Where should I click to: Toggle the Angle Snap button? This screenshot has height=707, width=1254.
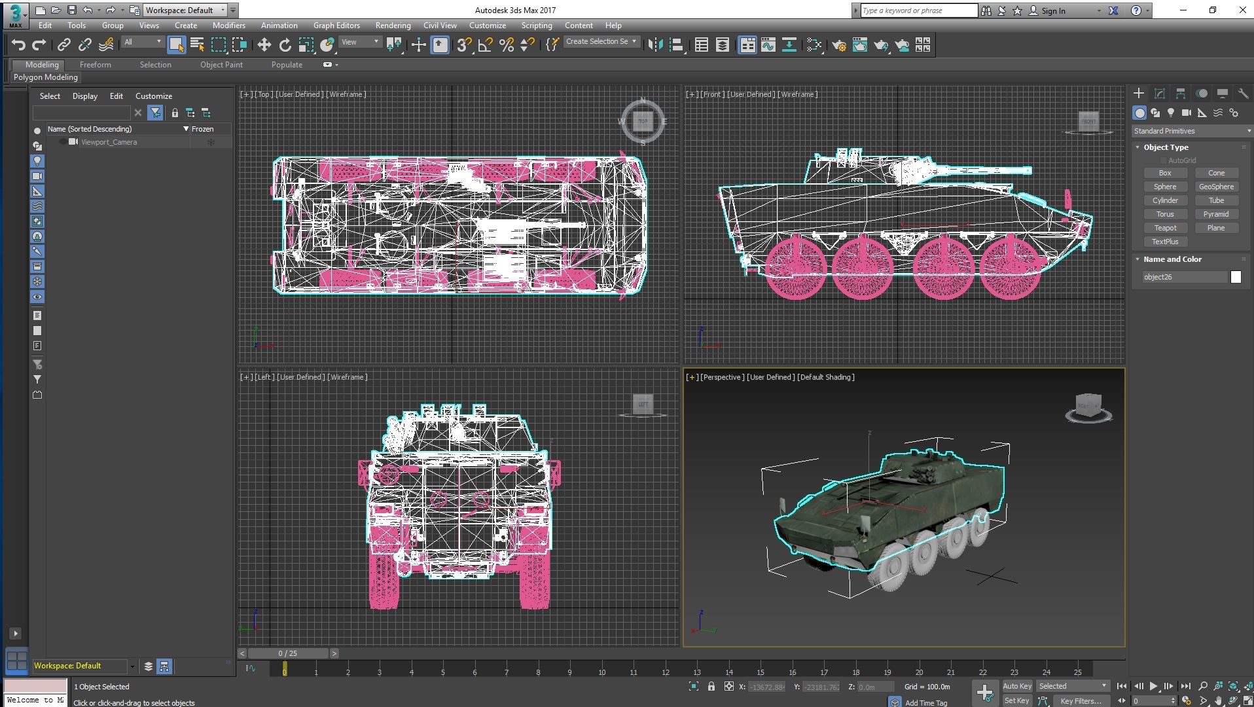coord(485,45)
